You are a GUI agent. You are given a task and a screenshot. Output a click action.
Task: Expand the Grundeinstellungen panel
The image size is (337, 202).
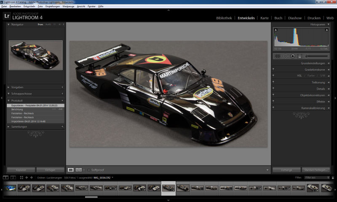click(329, 63)
